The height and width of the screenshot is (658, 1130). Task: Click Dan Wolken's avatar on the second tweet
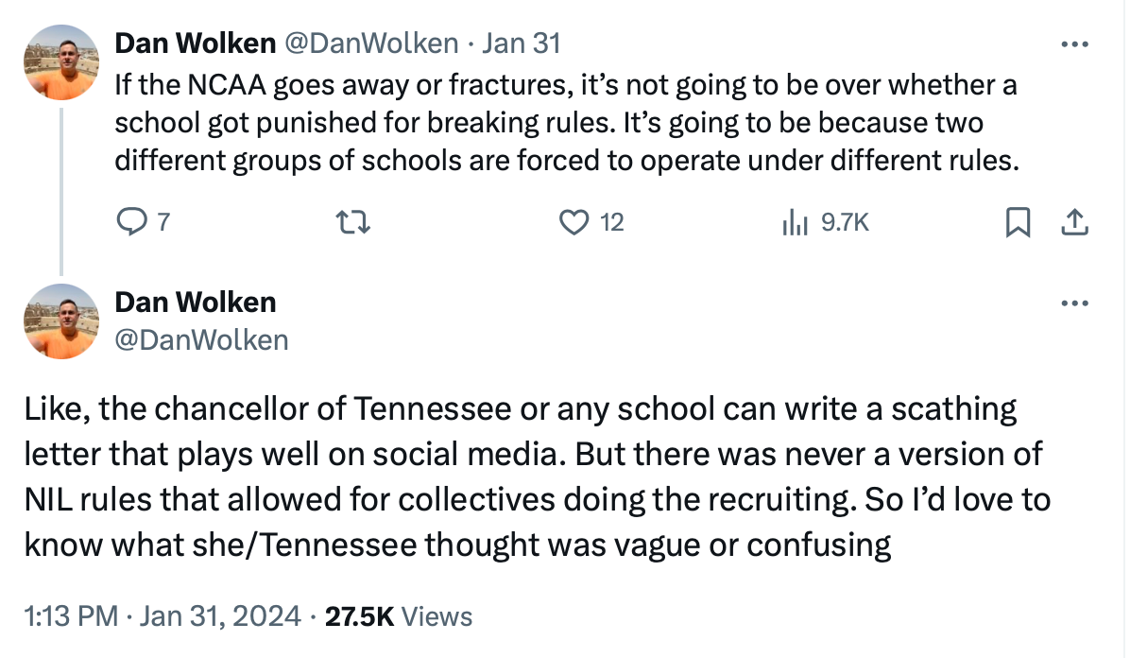pyautogui.click(x=60, y=321)
